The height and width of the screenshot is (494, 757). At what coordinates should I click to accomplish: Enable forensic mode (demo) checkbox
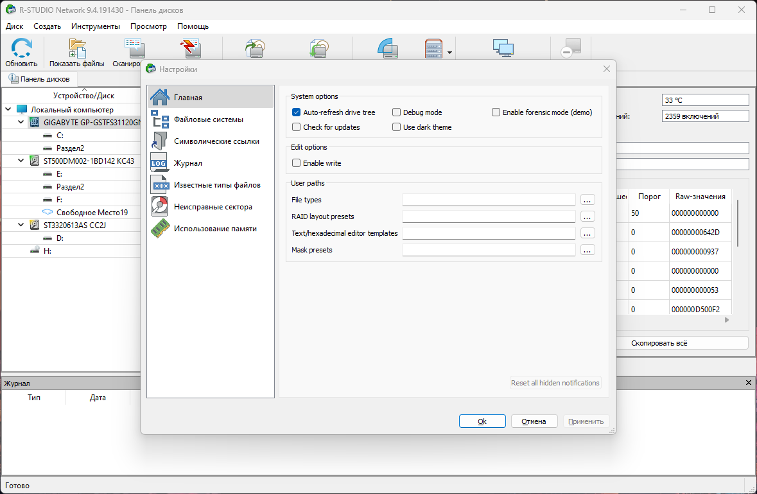(496, 112)
